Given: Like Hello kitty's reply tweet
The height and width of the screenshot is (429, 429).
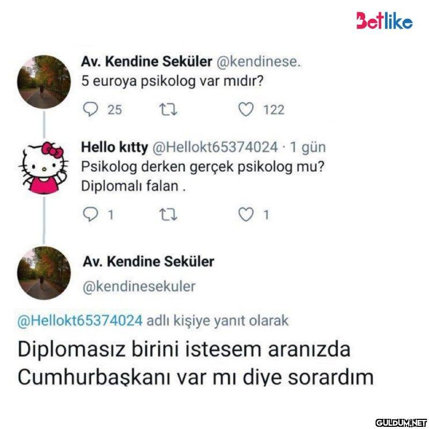Looking at the screenshot, I should tap(246, 214).
